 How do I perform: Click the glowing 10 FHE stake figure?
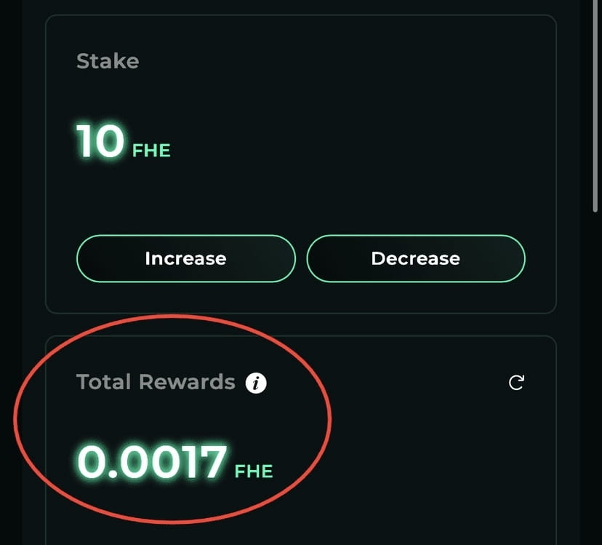(x=124, y=141)
